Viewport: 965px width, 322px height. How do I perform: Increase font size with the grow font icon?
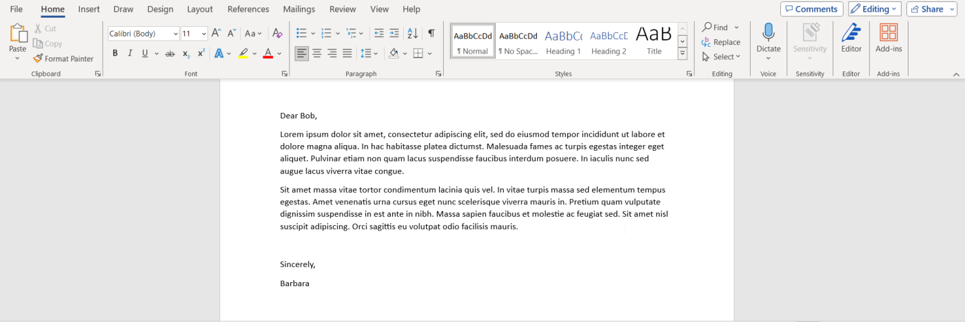(x=216, y=33)
